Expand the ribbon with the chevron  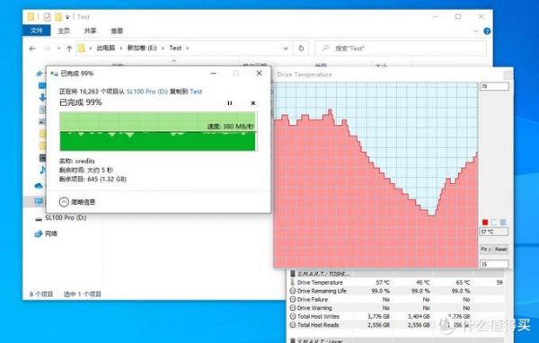click(476, 31)
